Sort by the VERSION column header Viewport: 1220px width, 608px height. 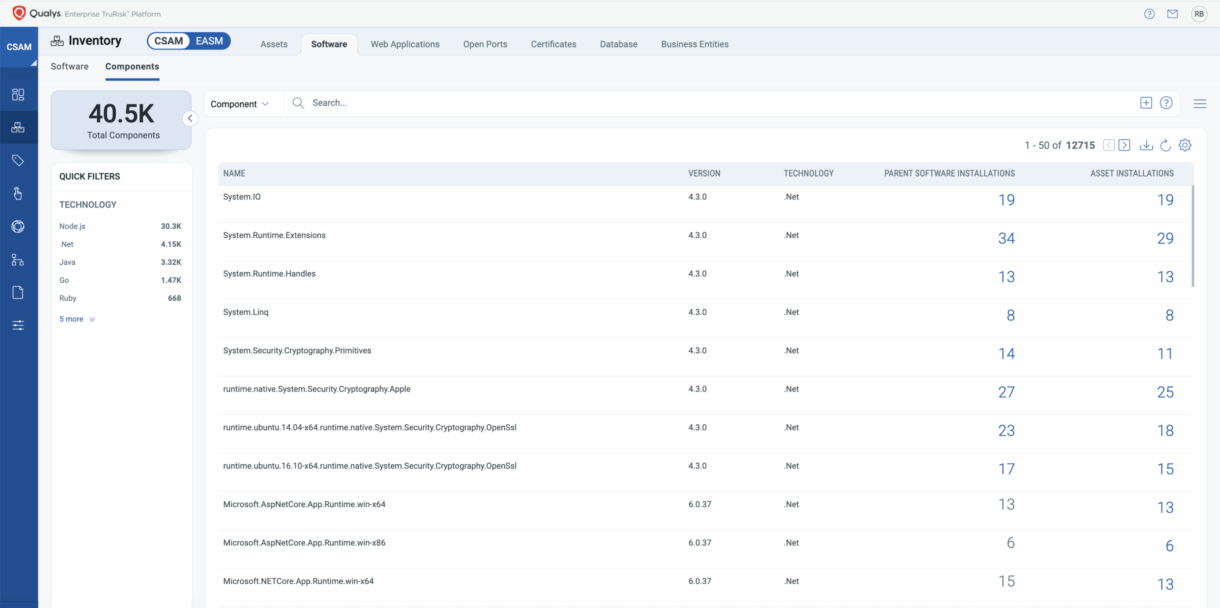(x=704, y=173)
